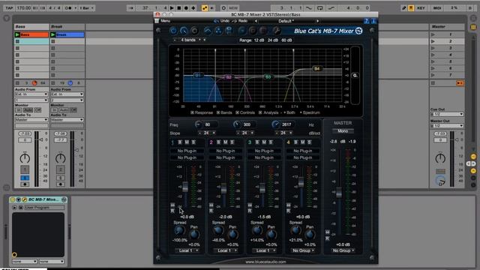Click band 3 second No Plug-in slot
This screenshot has width=480, height=270.
click(264, 157)
